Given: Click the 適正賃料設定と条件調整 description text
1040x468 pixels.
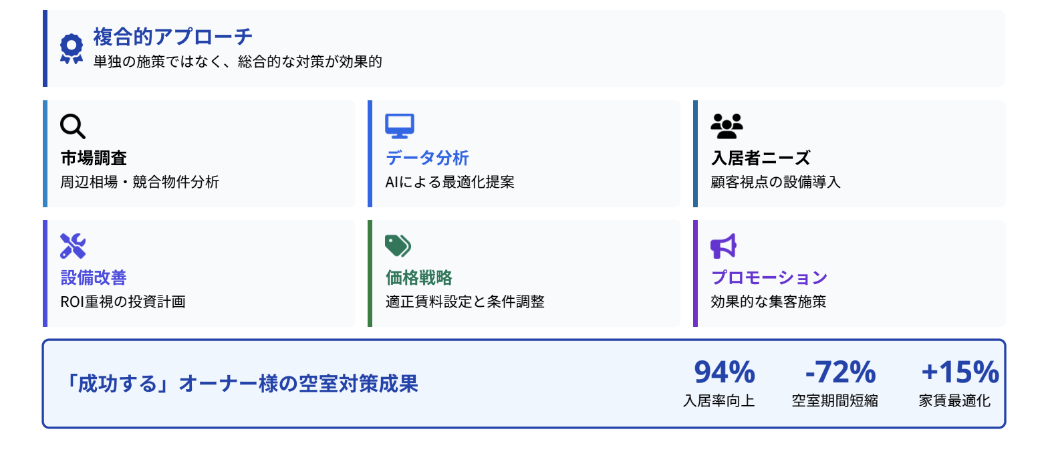Looking at the screenshot, I should (465, 302).
